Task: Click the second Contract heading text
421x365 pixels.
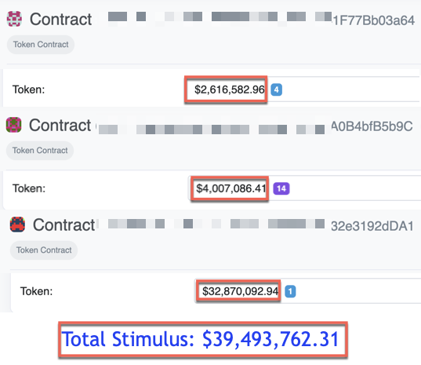Action: point(60,126)
